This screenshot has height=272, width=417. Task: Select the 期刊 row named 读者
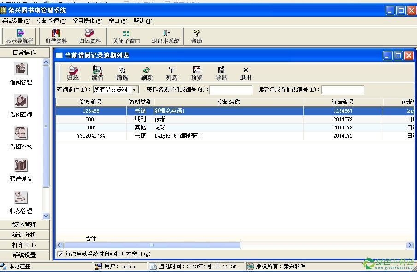point(235,119)
